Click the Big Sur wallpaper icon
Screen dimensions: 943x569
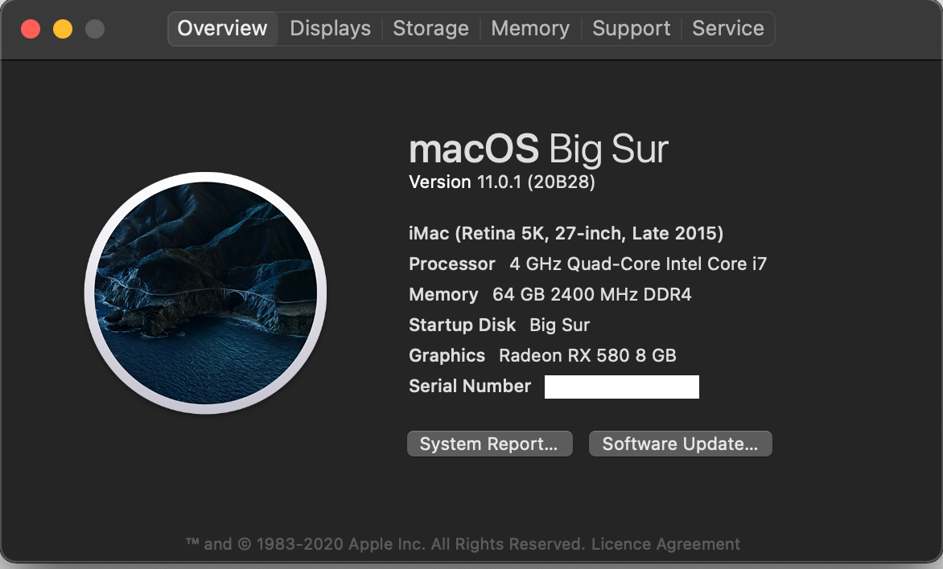(205, 293)
